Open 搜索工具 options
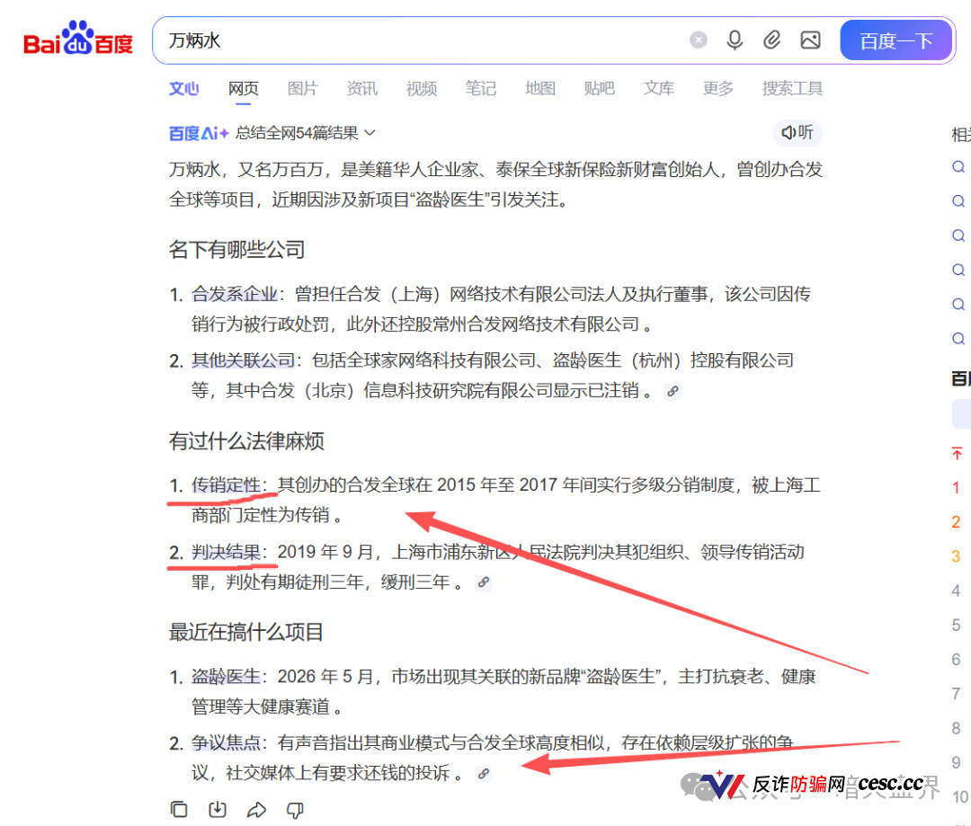This screenshot has height=826, width=971. (x=792, y=89)
